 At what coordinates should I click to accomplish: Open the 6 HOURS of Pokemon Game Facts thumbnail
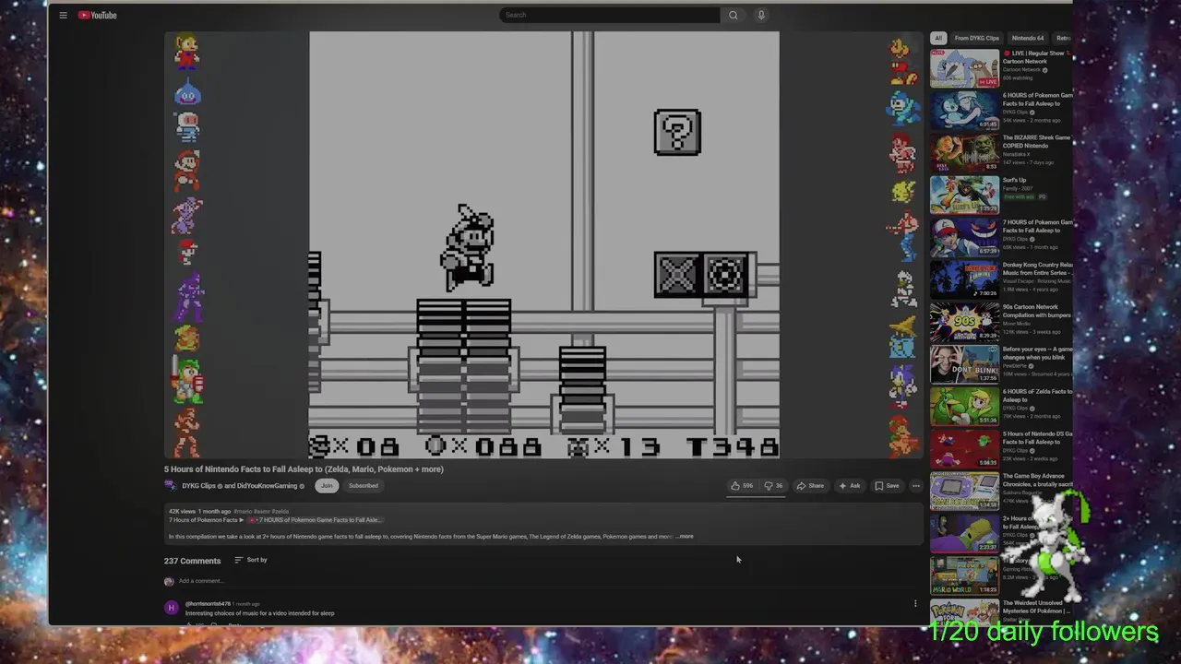(x=964, y=111)
